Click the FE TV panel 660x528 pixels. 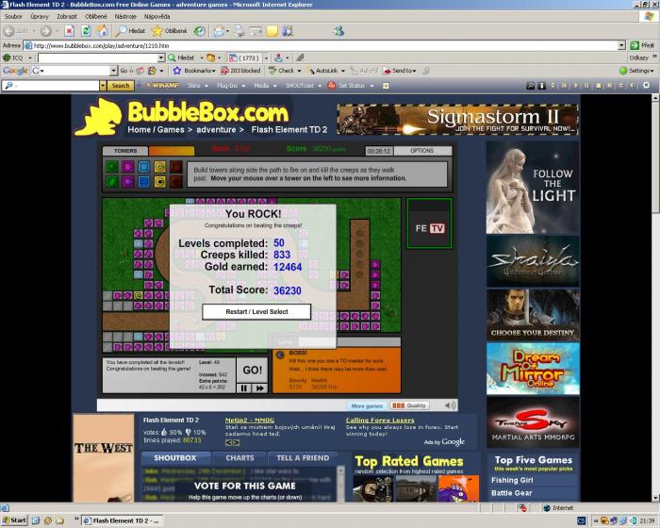coord(429,223)
